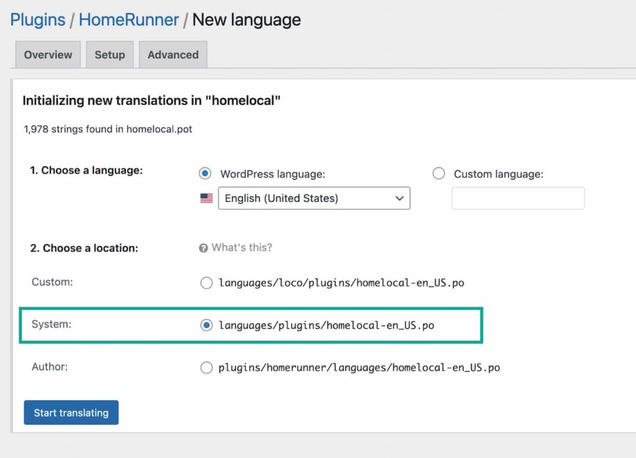Screen dimensions: 636x458
Task: Click the plugins/homerunner/languages path label
Action: (359, 367)
